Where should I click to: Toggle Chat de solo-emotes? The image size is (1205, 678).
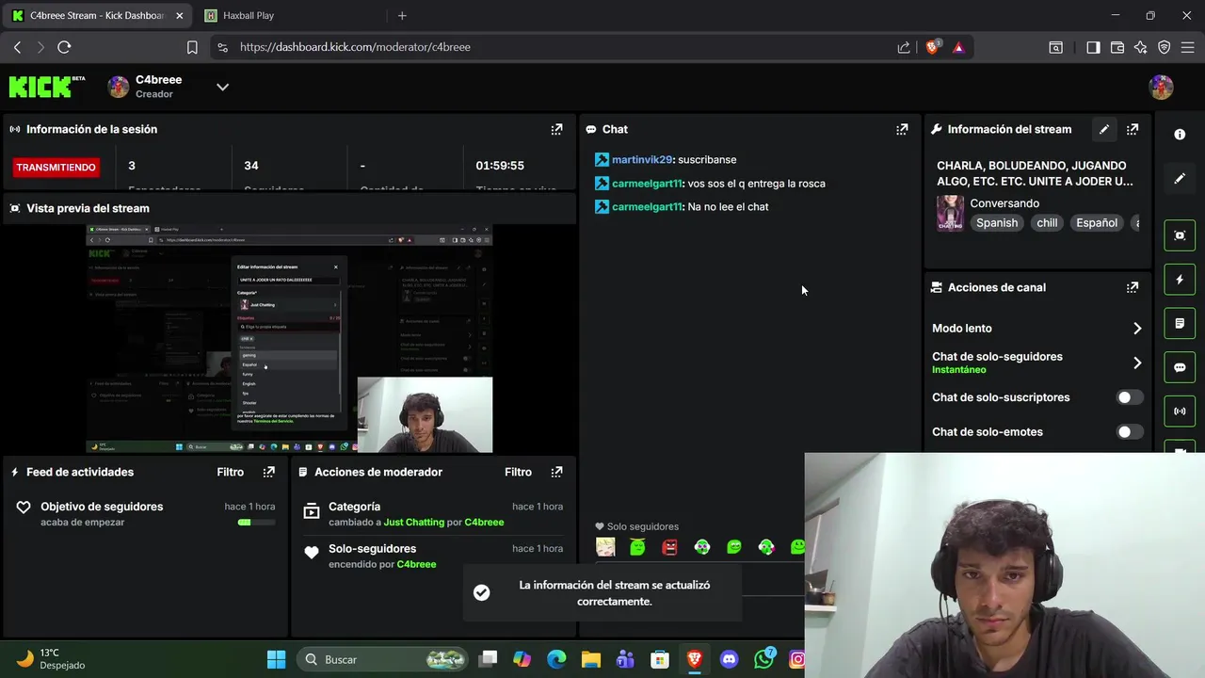tap(1130, 432)
